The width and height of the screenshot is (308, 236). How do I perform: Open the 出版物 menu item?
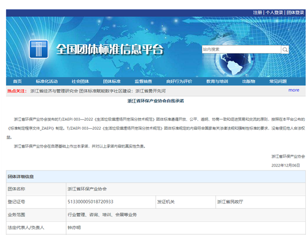[x=249, y=82]
